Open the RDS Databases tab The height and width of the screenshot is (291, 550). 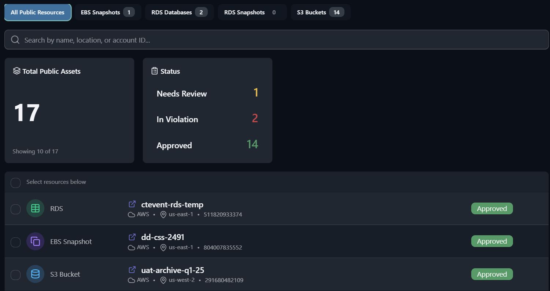pos(179,12)
